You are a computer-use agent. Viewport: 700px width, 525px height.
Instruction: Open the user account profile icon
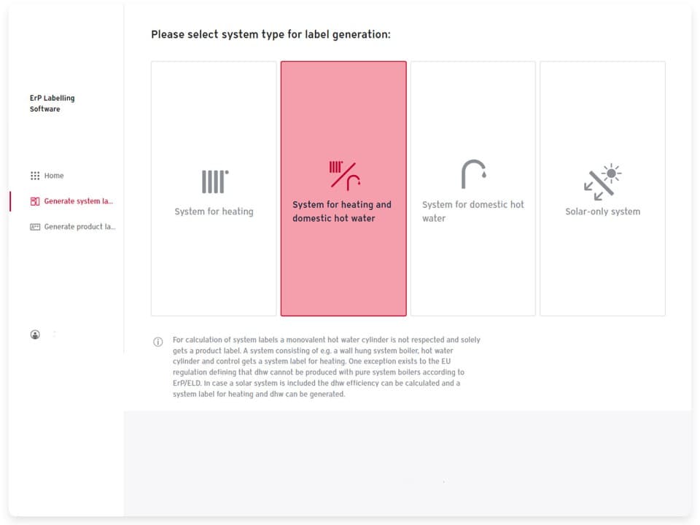[35, 335]
